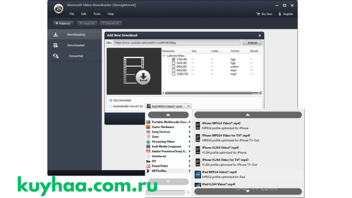Click the YouTube URL input field
The width and height of the screenshot is (352, 198).
point(177,43)
